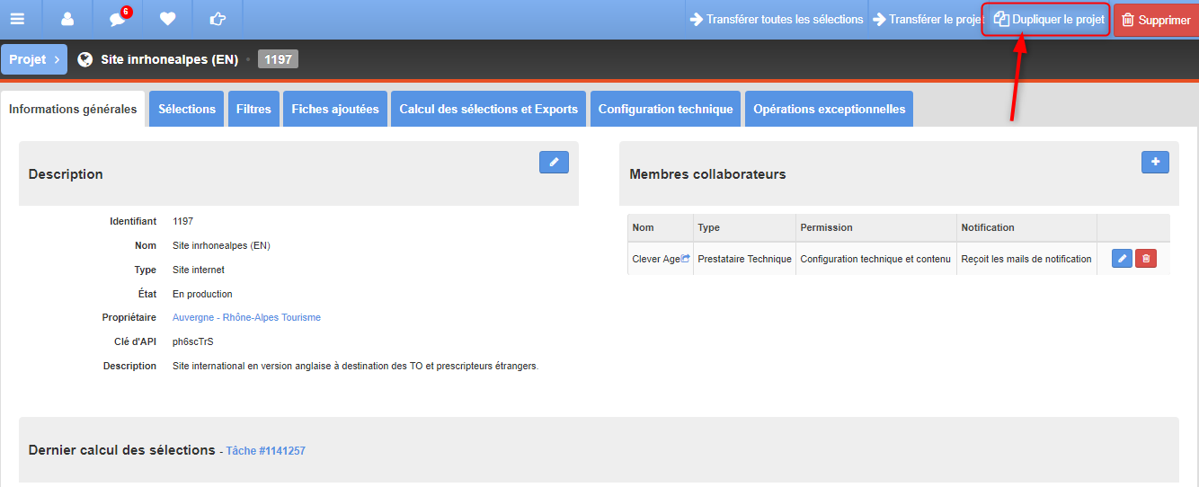Click the Prestataire Technique cell
The image size is (1199, 487).
(x=744, y=259)
